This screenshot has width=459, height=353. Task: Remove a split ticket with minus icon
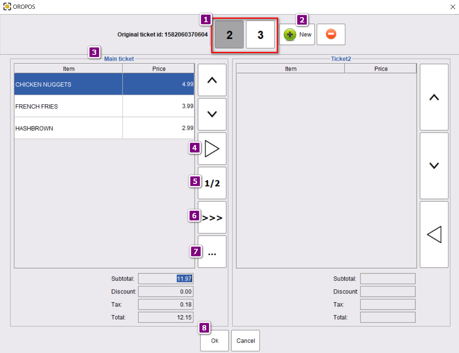tap(331, 34)
